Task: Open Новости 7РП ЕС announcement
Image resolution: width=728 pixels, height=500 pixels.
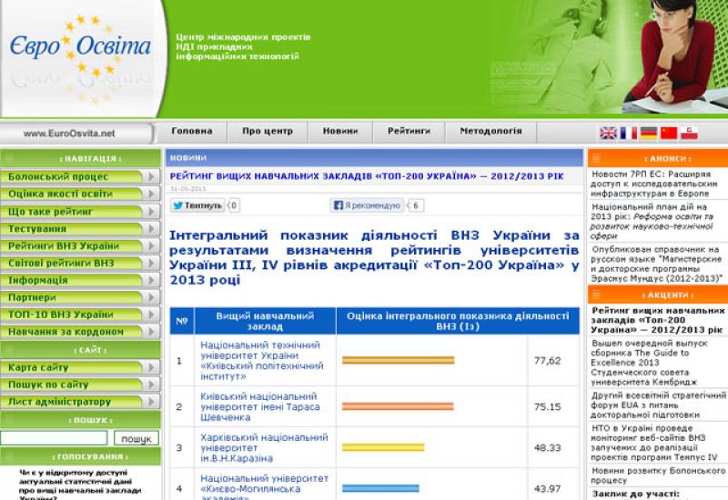Action: (655, 184)
